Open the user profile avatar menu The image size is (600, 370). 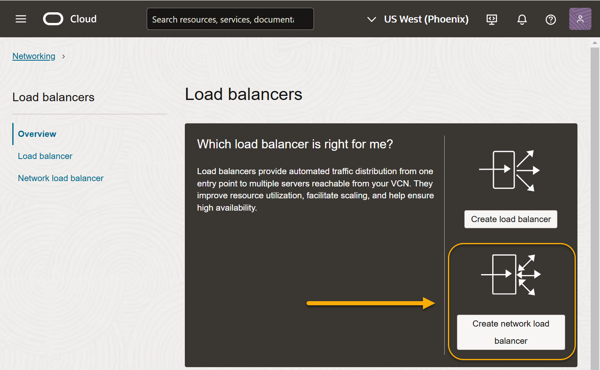(580, 19)
